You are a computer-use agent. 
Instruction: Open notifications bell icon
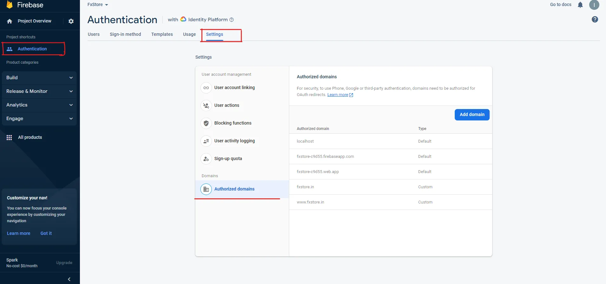pyautogui.click(x=580, y=5)
